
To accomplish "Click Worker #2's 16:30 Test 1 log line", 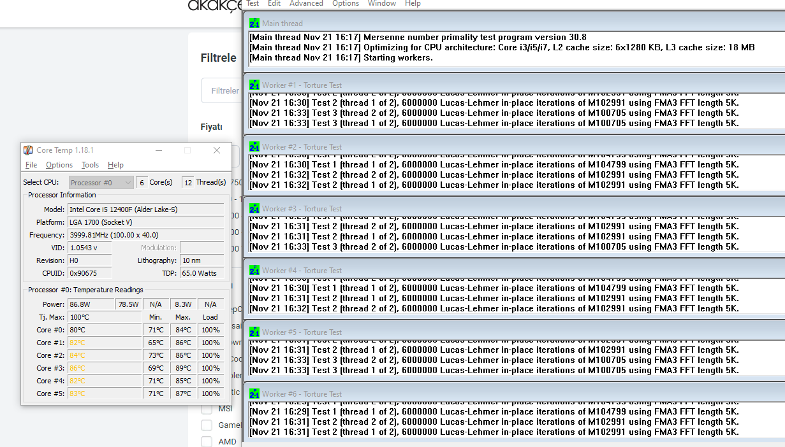I will [x=494, y=165].
